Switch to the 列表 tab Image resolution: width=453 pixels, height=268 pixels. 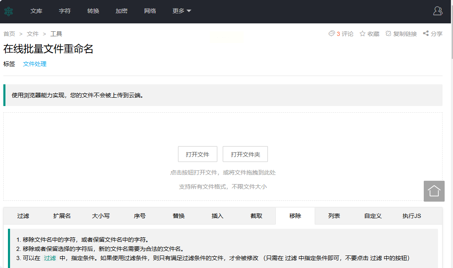point(334,216)
